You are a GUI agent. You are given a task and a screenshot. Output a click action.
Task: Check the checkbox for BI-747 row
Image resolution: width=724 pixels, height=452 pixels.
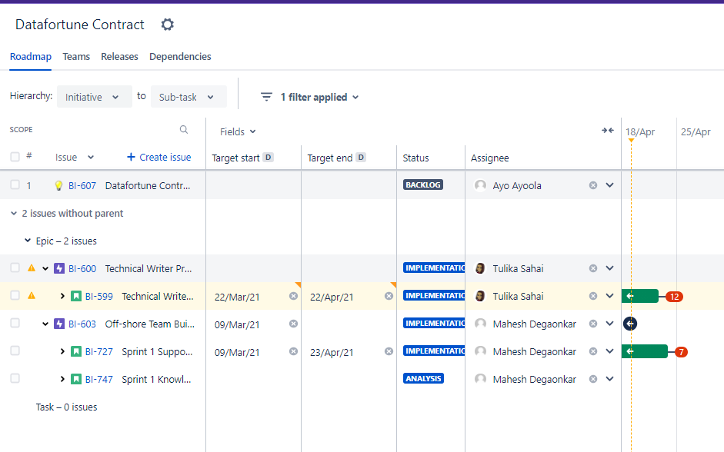coord(15,378)
